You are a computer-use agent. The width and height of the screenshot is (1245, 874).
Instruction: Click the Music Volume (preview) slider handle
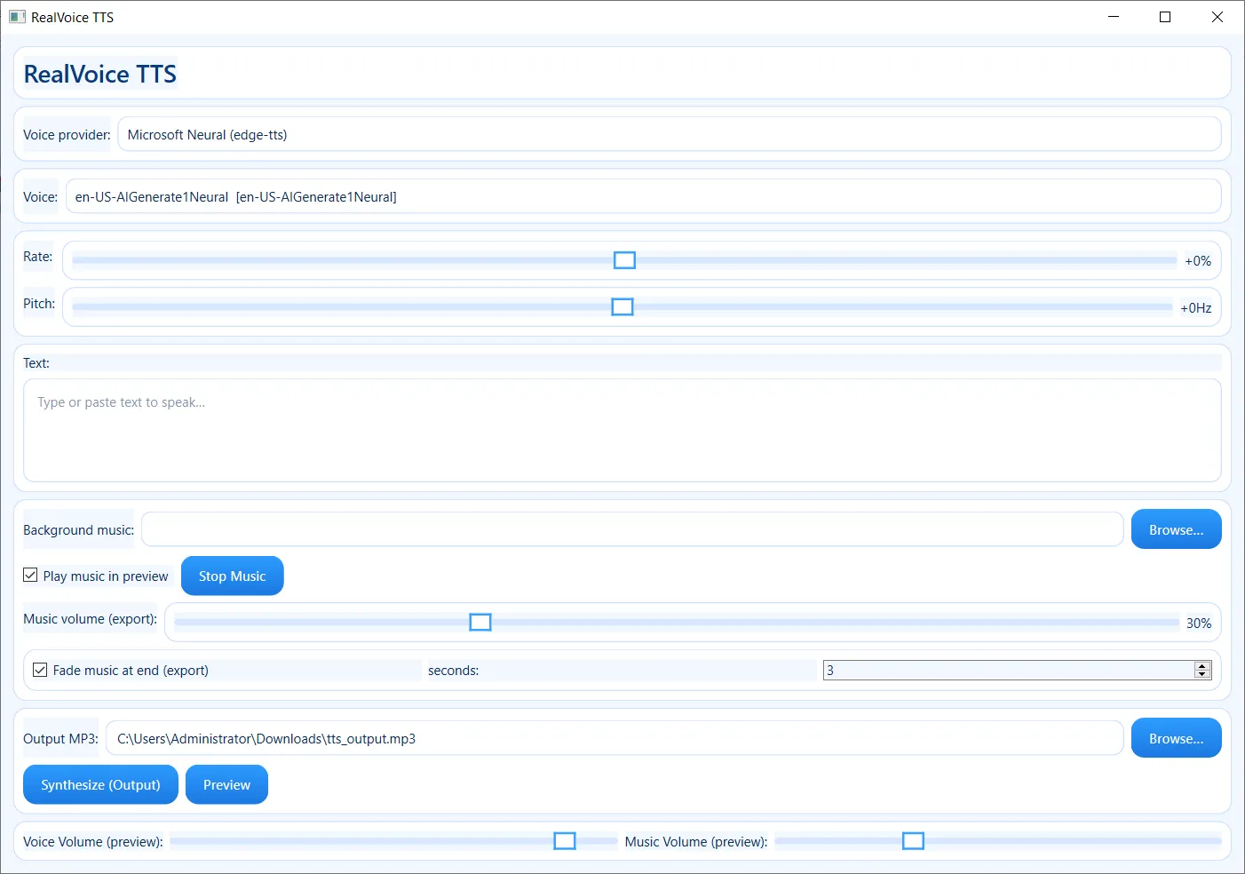pyautogui.click(x=913, y=841)
